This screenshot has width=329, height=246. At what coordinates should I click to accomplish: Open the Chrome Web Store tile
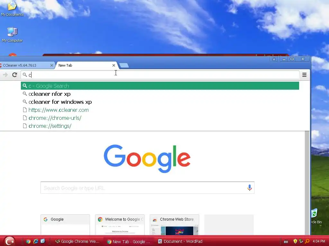point(174,225)
